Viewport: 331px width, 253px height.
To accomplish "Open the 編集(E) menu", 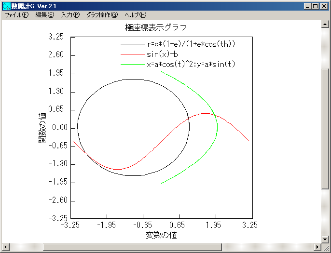I will 45,15.
